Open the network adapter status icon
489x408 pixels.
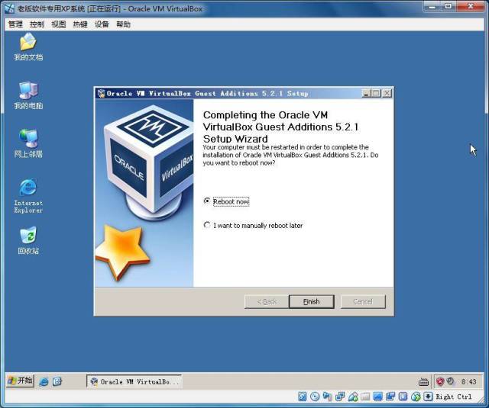point(340,396)
